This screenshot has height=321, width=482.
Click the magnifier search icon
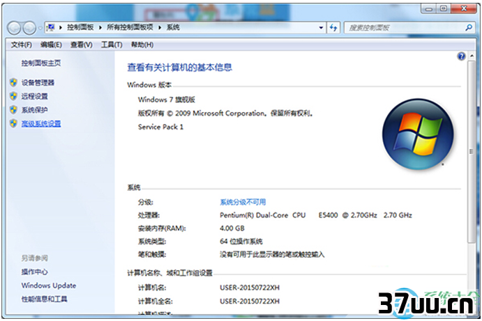click(x=469, y=28)
